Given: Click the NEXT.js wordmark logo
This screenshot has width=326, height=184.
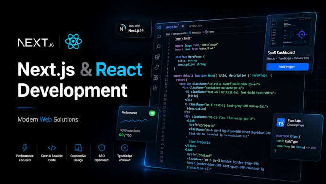Looking at the screenshot, I should tap(36, 43).
